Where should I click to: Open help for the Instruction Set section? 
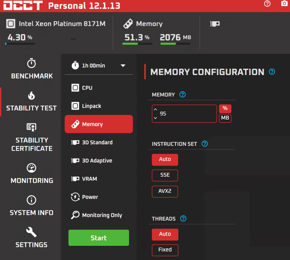(x=204, y=144)
